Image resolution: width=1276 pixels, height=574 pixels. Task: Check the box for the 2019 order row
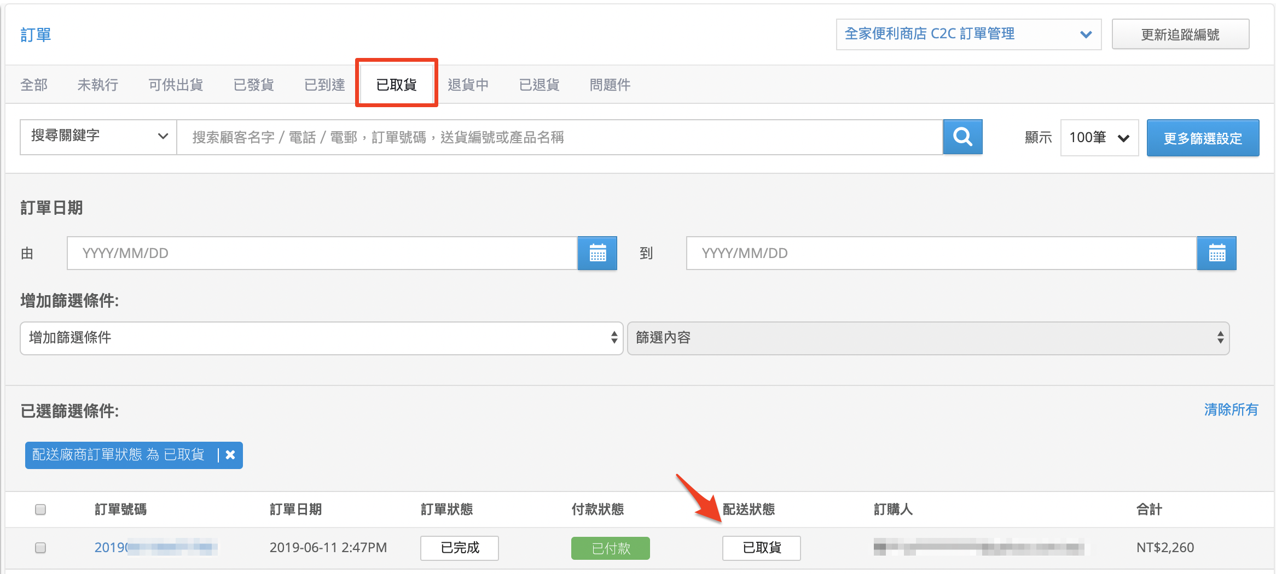[x=40, y=547]
